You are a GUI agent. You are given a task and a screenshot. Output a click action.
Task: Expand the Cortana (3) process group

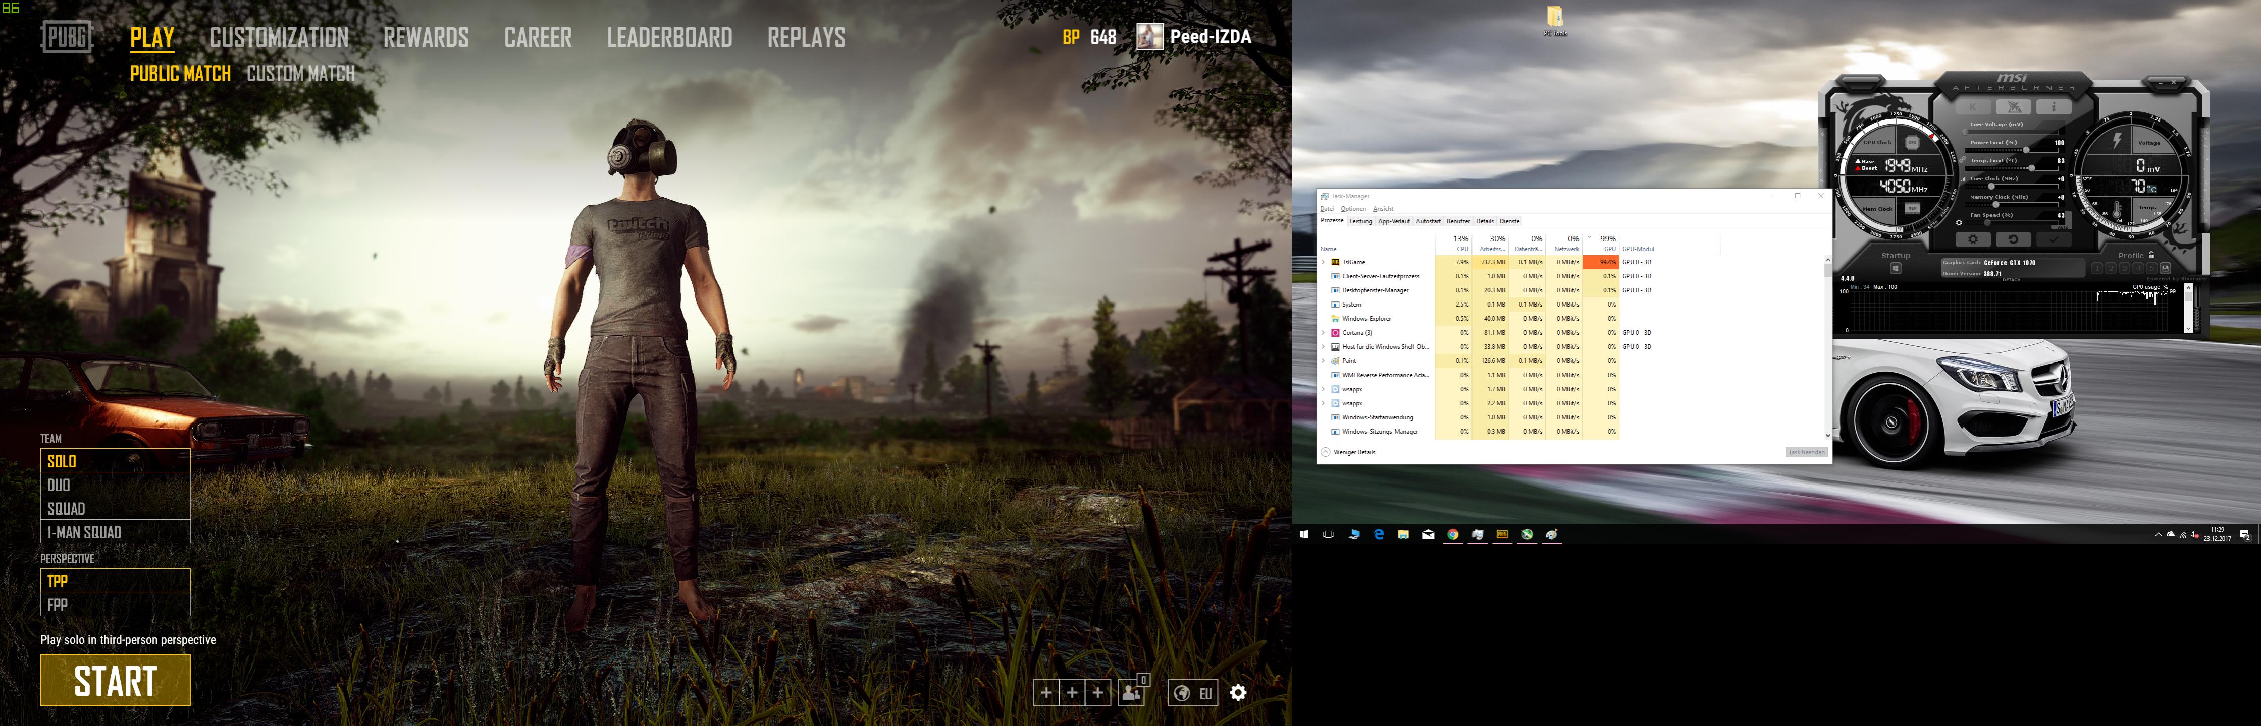point(1324,332)
